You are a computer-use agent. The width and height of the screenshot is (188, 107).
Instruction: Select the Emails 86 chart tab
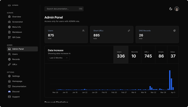161,55
